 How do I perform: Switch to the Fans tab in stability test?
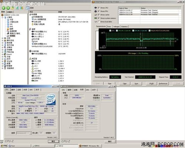(109, 26)
